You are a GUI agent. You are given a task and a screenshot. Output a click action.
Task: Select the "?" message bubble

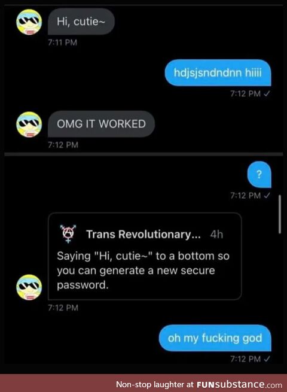(259, 174)
